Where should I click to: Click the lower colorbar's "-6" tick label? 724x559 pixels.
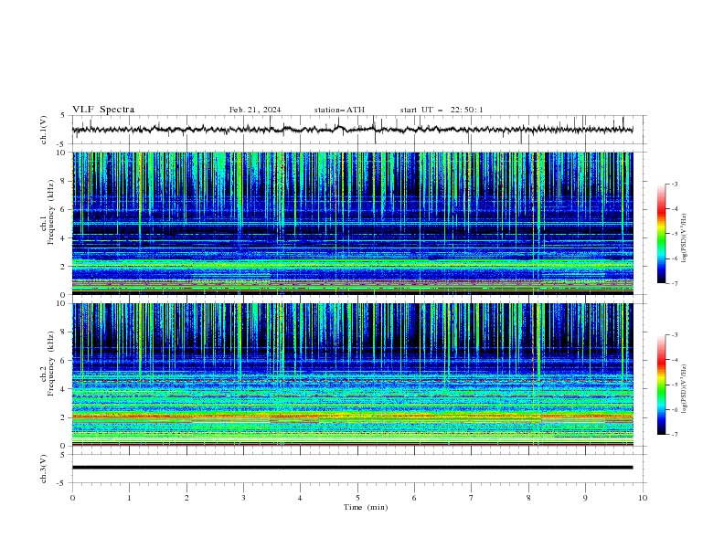click(675, 409)
